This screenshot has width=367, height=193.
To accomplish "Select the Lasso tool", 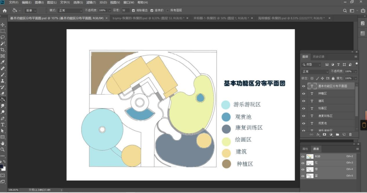I will click(x=3, y=37).
